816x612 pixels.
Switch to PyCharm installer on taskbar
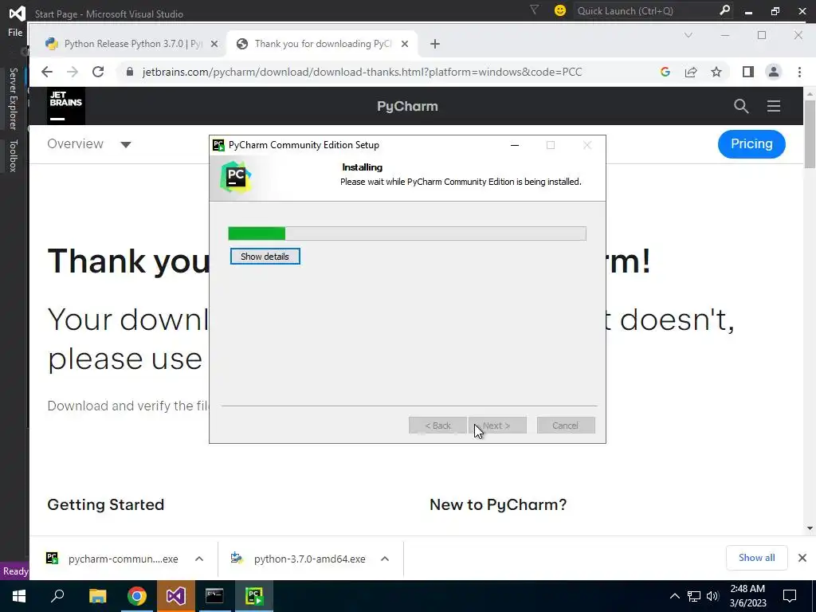[254, 596]
